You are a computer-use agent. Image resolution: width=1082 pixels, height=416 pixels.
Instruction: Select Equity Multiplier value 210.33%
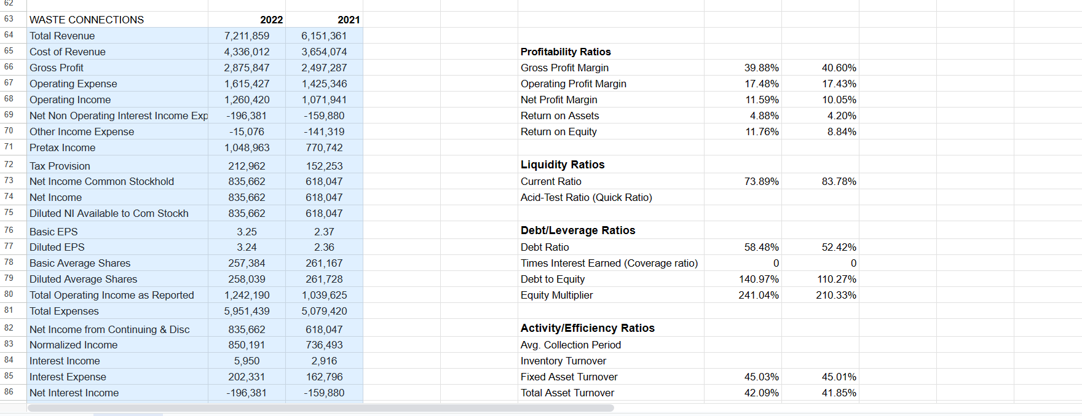coord(820,295)
